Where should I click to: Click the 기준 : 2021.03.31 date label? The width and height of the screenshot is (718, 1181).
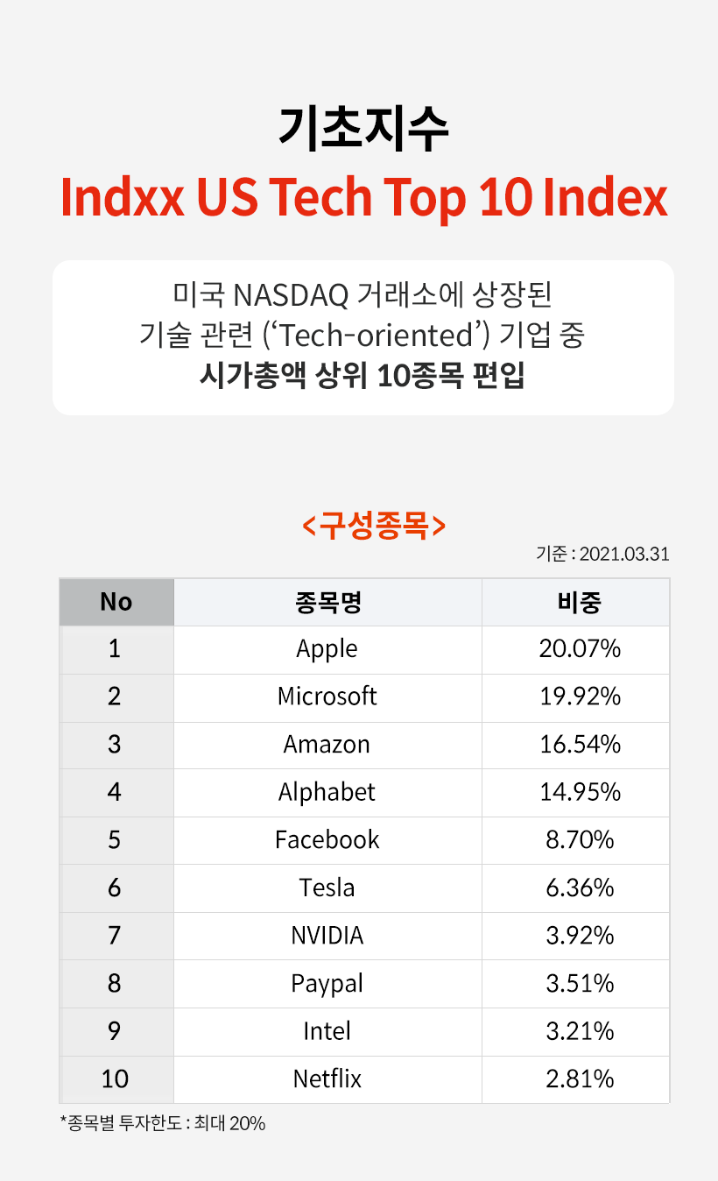pos(602,555)
